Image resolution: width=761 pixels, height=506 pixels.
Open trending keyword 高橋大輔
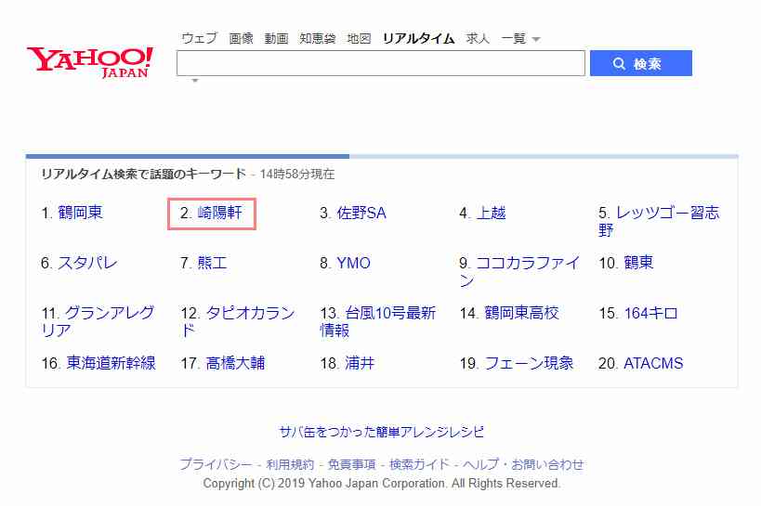(x=235, y=363)
